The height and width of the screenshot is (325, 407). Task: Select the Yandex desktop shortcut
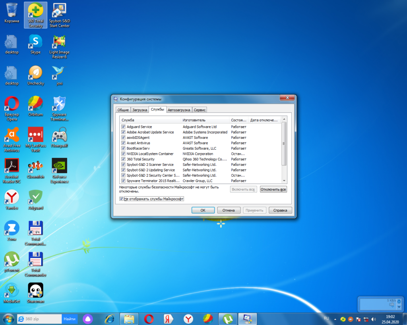tap(12, 200)
